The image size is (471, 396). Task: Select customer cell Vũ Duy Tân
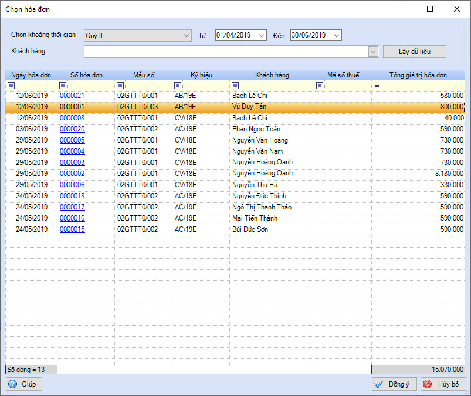[x=272, y=107]
